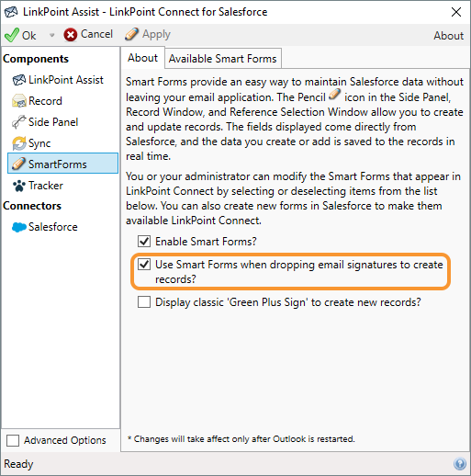This screenshot has height=476, width=471.
Task: Click the Ready status bar text
Action: [x=18, y=464]
